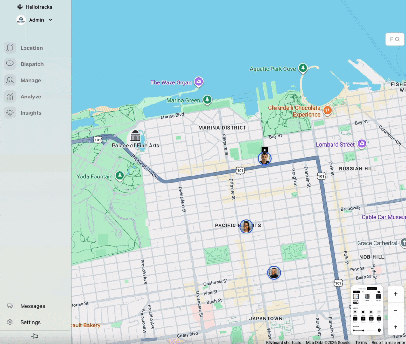
Task: Click the map search box
Action: 395,39
